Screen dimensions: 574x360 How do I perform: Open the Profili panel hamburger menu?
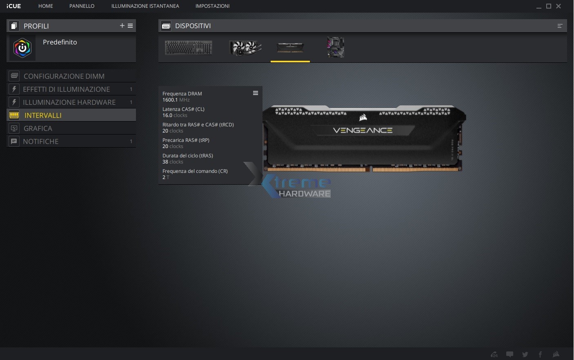(130, 26)
